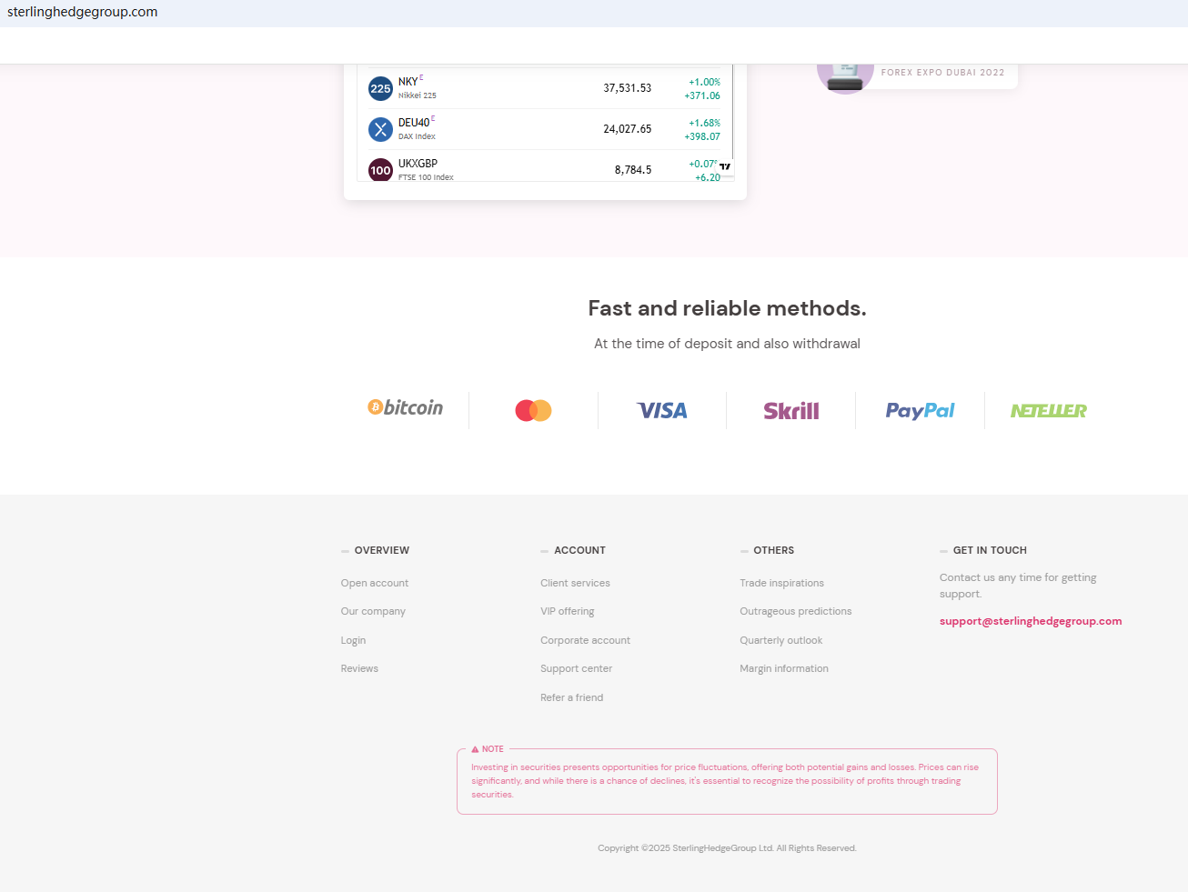Open Corporate account link
The width and height of the screenshot is (1188, 892).
click(585, 640)
